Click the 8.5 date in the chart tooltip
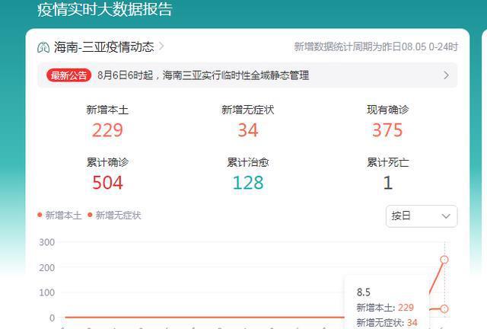 click(364, 292)
